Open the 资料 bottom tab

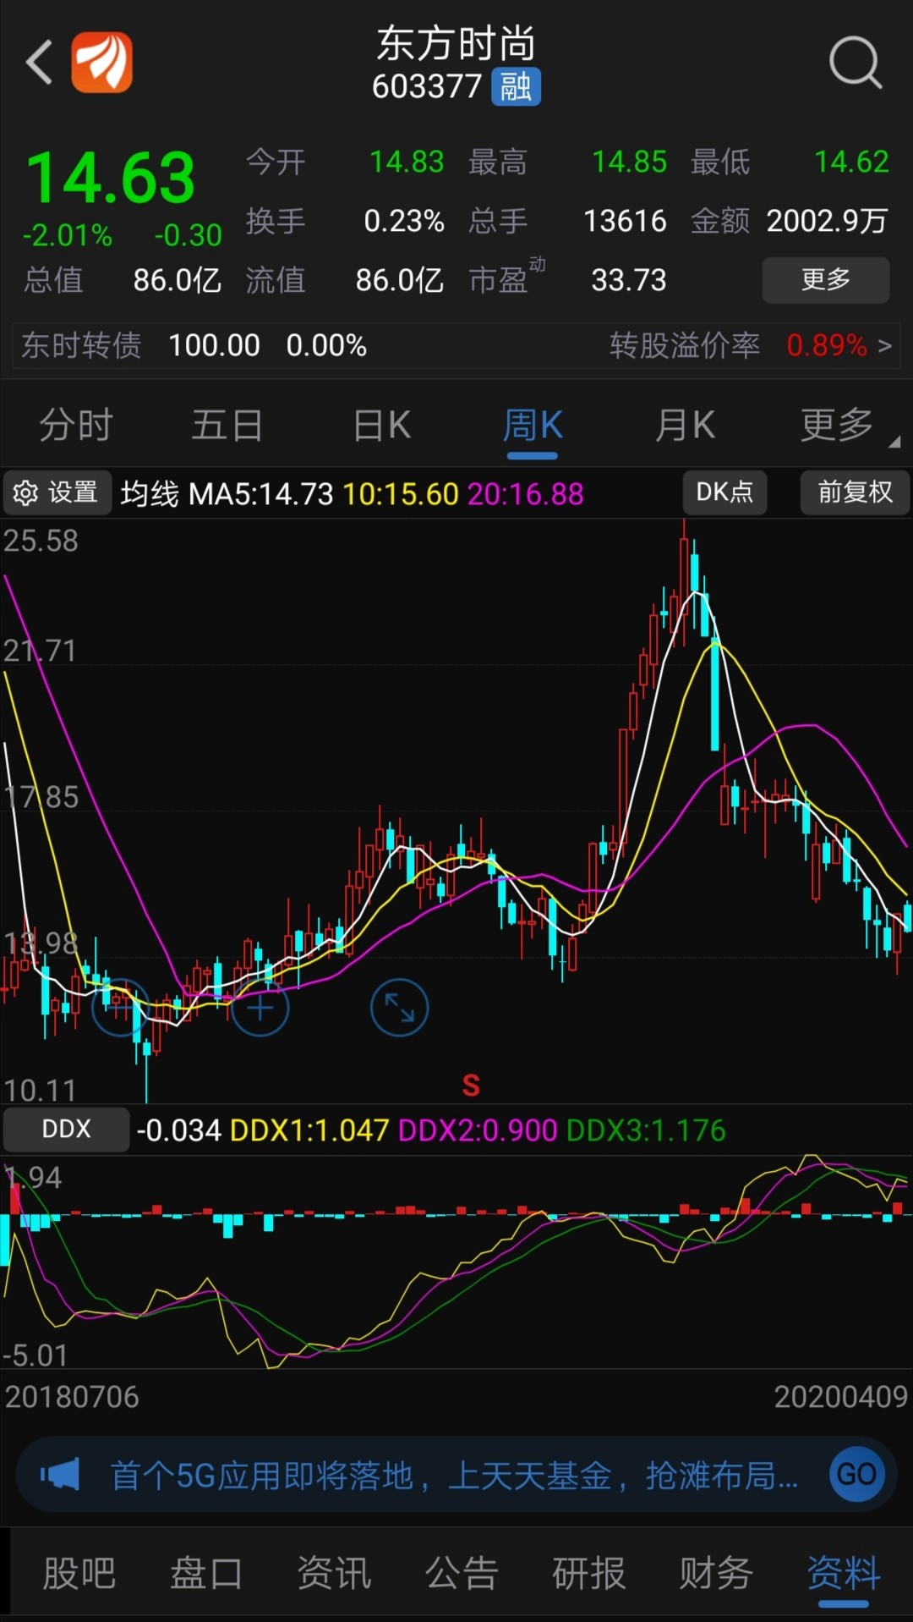tap(844, 1574)
